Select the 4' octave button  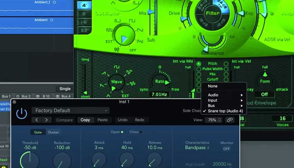pos(84,5)
